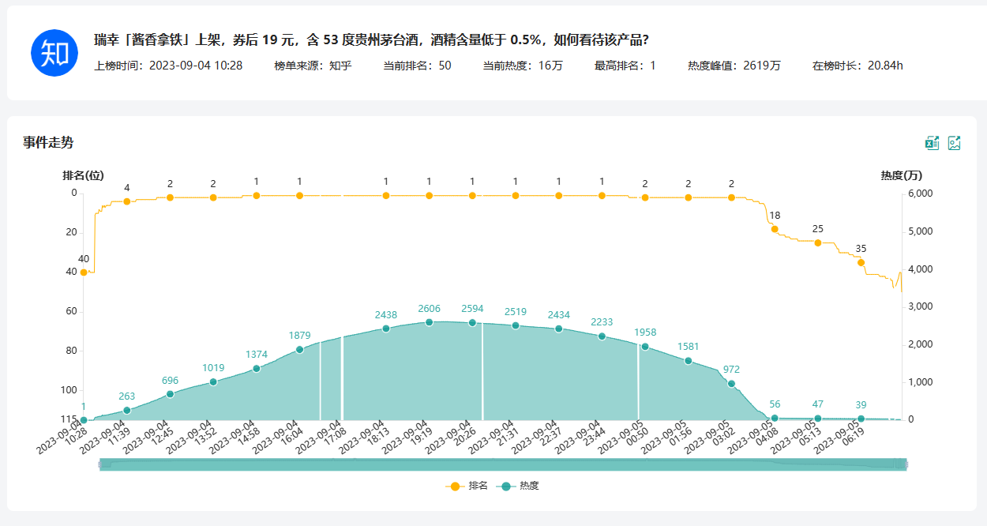
Task: Click the heat data point labeled 972
Action: (731, 384)
